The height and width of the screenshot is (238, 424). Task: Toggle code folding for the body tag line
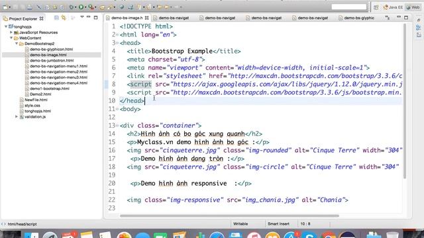pos(117,109)
